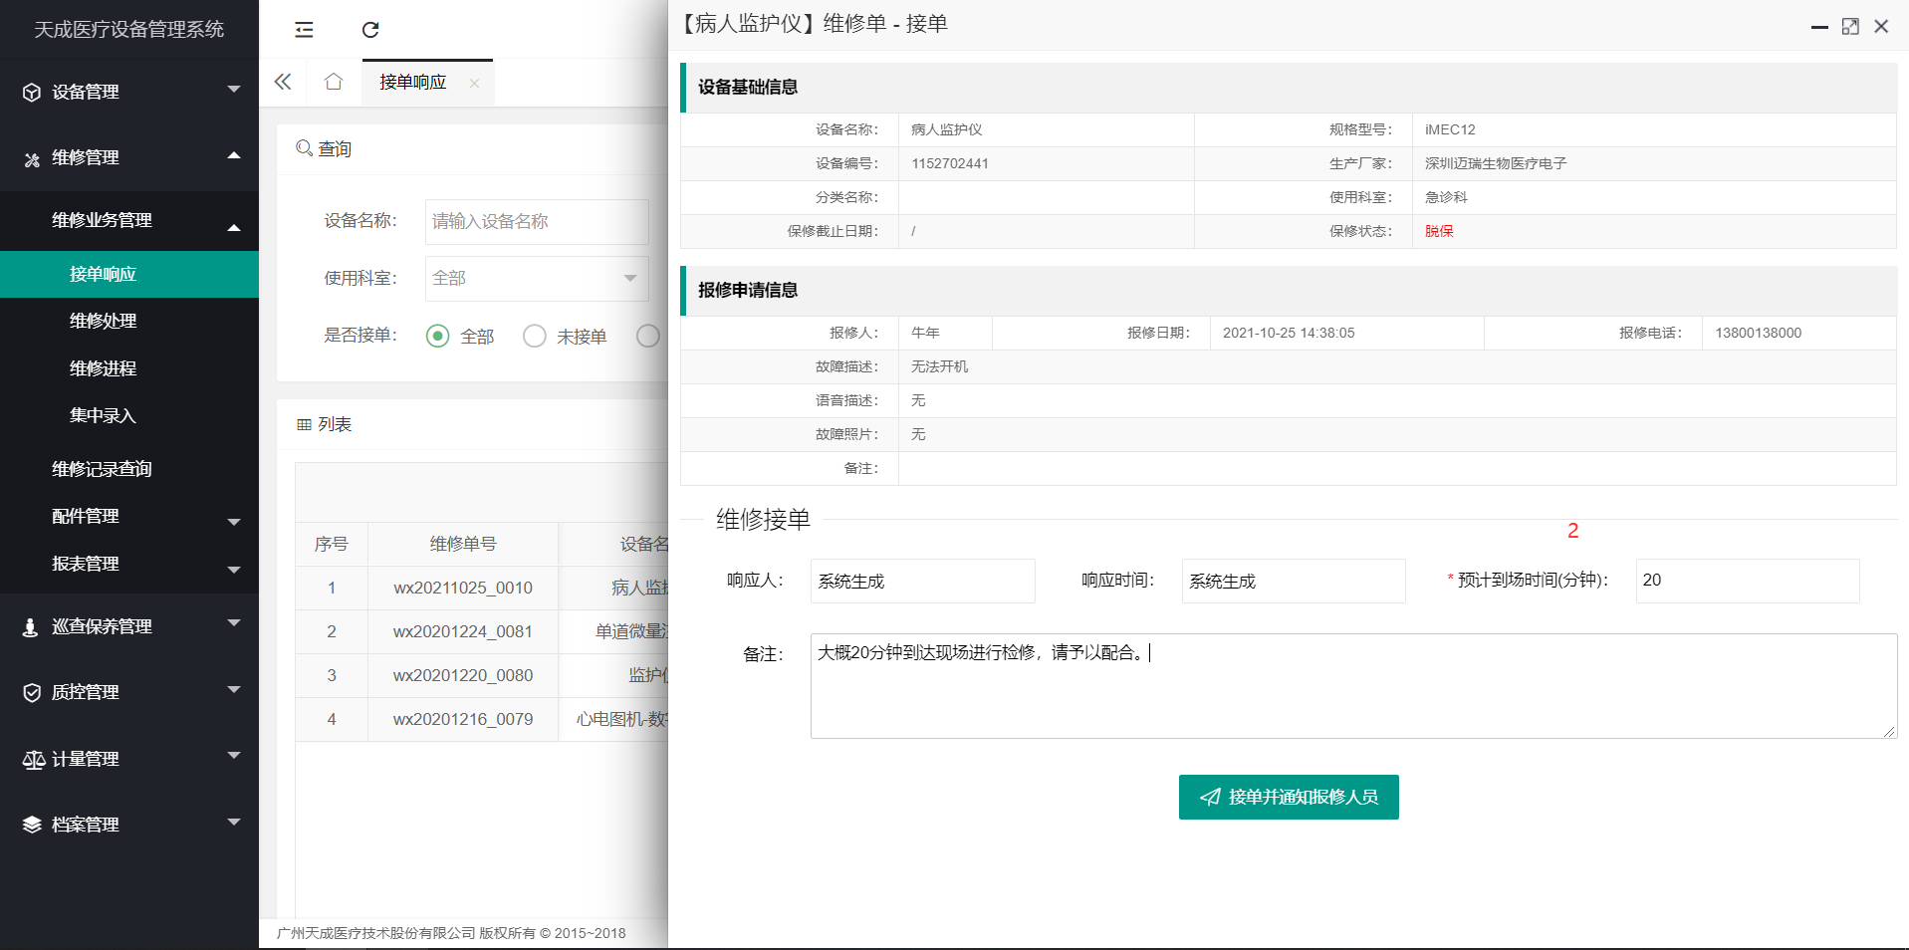Viewport: 1909px width, 950px height.
Task: Click repair order wx20211025_0010
Action: [463, 588]
